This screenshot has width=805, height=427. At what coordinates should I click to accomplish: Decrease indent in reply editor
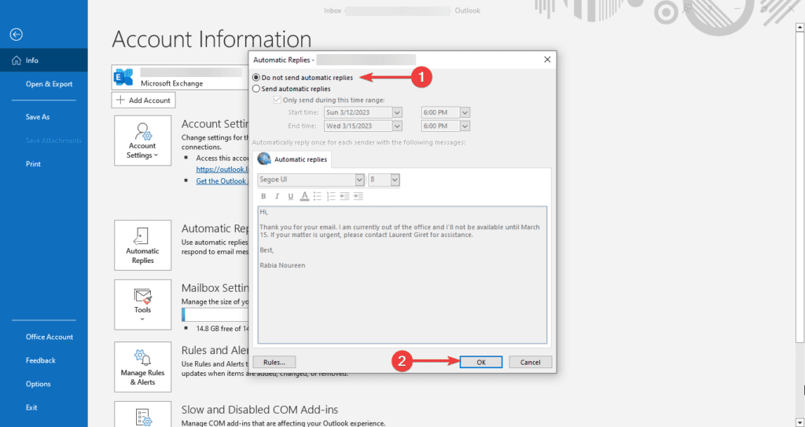click(345, 196)
